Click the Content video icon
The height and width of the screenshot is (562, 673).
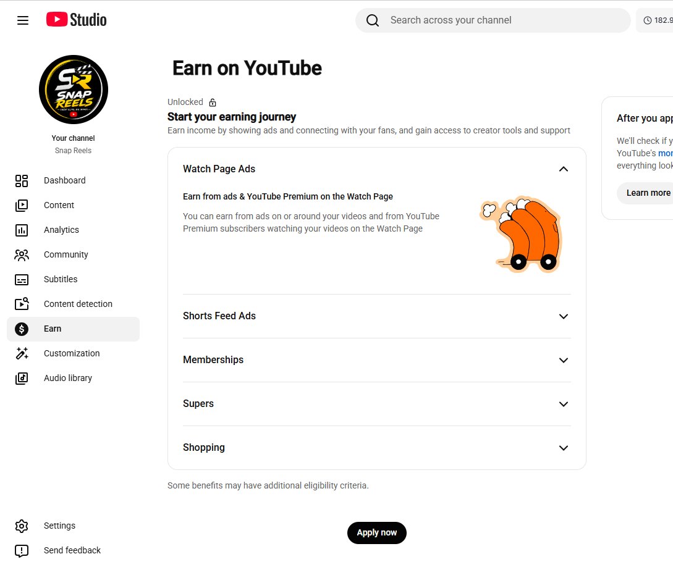tap(22, 206)
